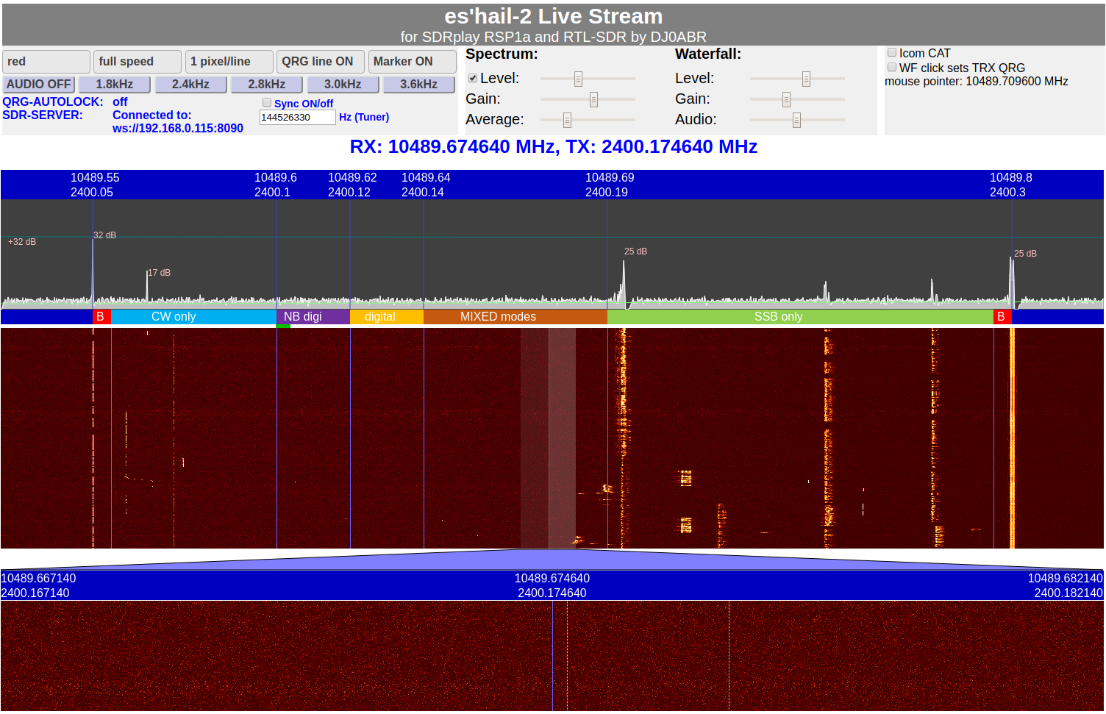Viewport: 1106px width, 714px height.
Task: Uncheck the Spectrum Level checkbox
Action: tap(473, 78)
